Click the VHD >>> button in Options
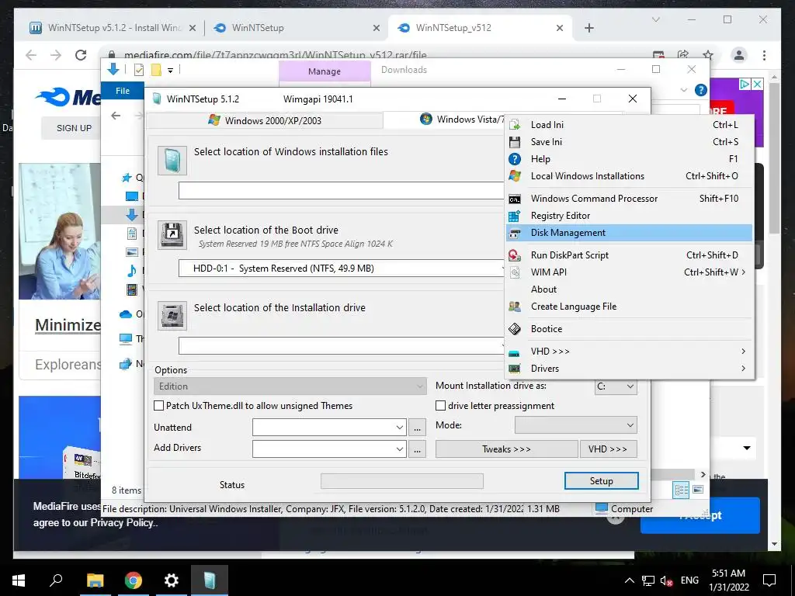795x596 pixels. pyautogui.click(x=609, y=449)
